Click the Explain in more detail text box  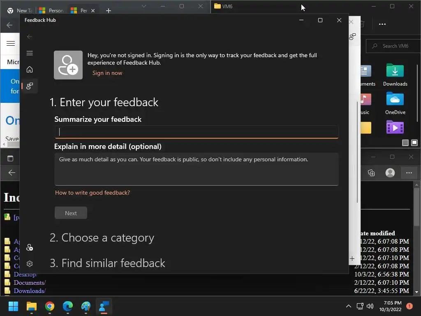pyautogui.click(x=196, y=169)
